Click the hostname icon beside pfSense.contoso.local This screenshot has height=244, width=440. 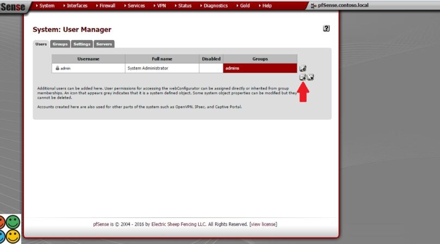click(x=313, y=5)
